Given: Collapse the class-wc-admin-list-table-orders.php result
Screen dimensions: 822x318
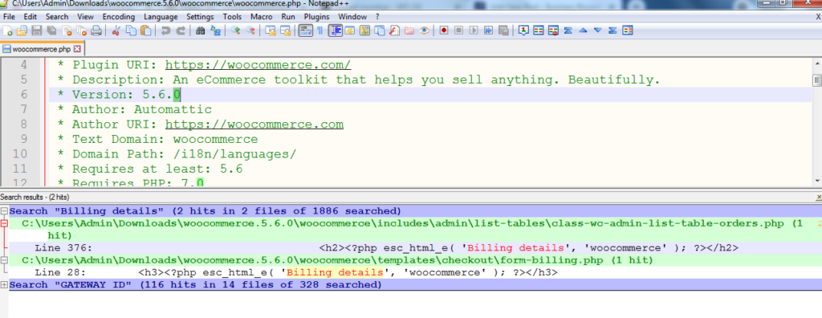Looking at the screenshot, I should click(4, 223).
